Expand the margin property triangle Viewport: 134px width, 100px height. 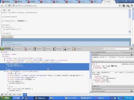point(94,80)
